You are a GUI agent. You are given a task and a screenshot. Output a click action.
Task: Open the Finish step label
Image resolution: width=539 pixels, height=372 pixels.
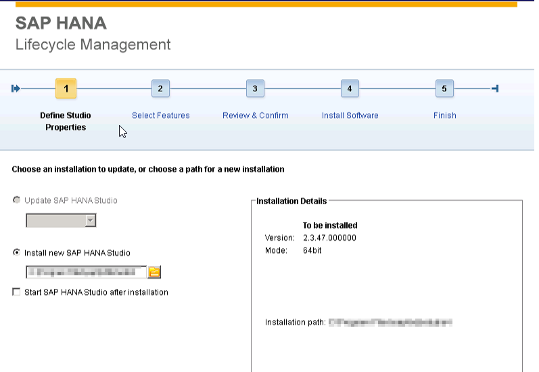[x=445, y=116]
